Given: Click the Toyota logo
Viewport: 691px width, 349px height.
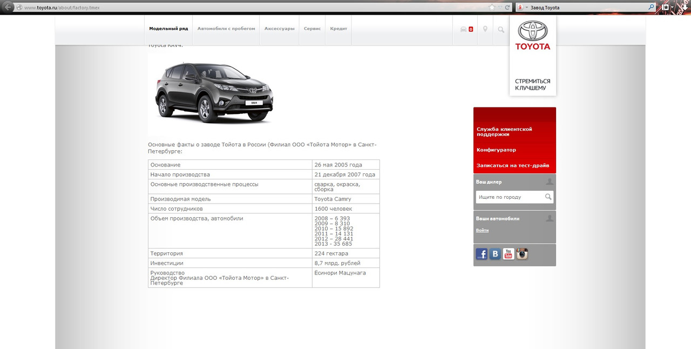Looking at the screenshot, I should pos(533,36).
